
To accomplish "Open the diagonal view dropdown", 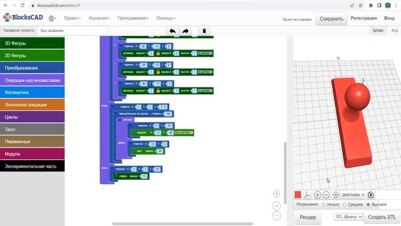I will click(353, 195).
